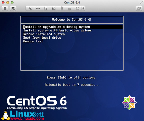Click the USB device icon
The height and width of the screenshot is (121, 144).
pos(69,8)
